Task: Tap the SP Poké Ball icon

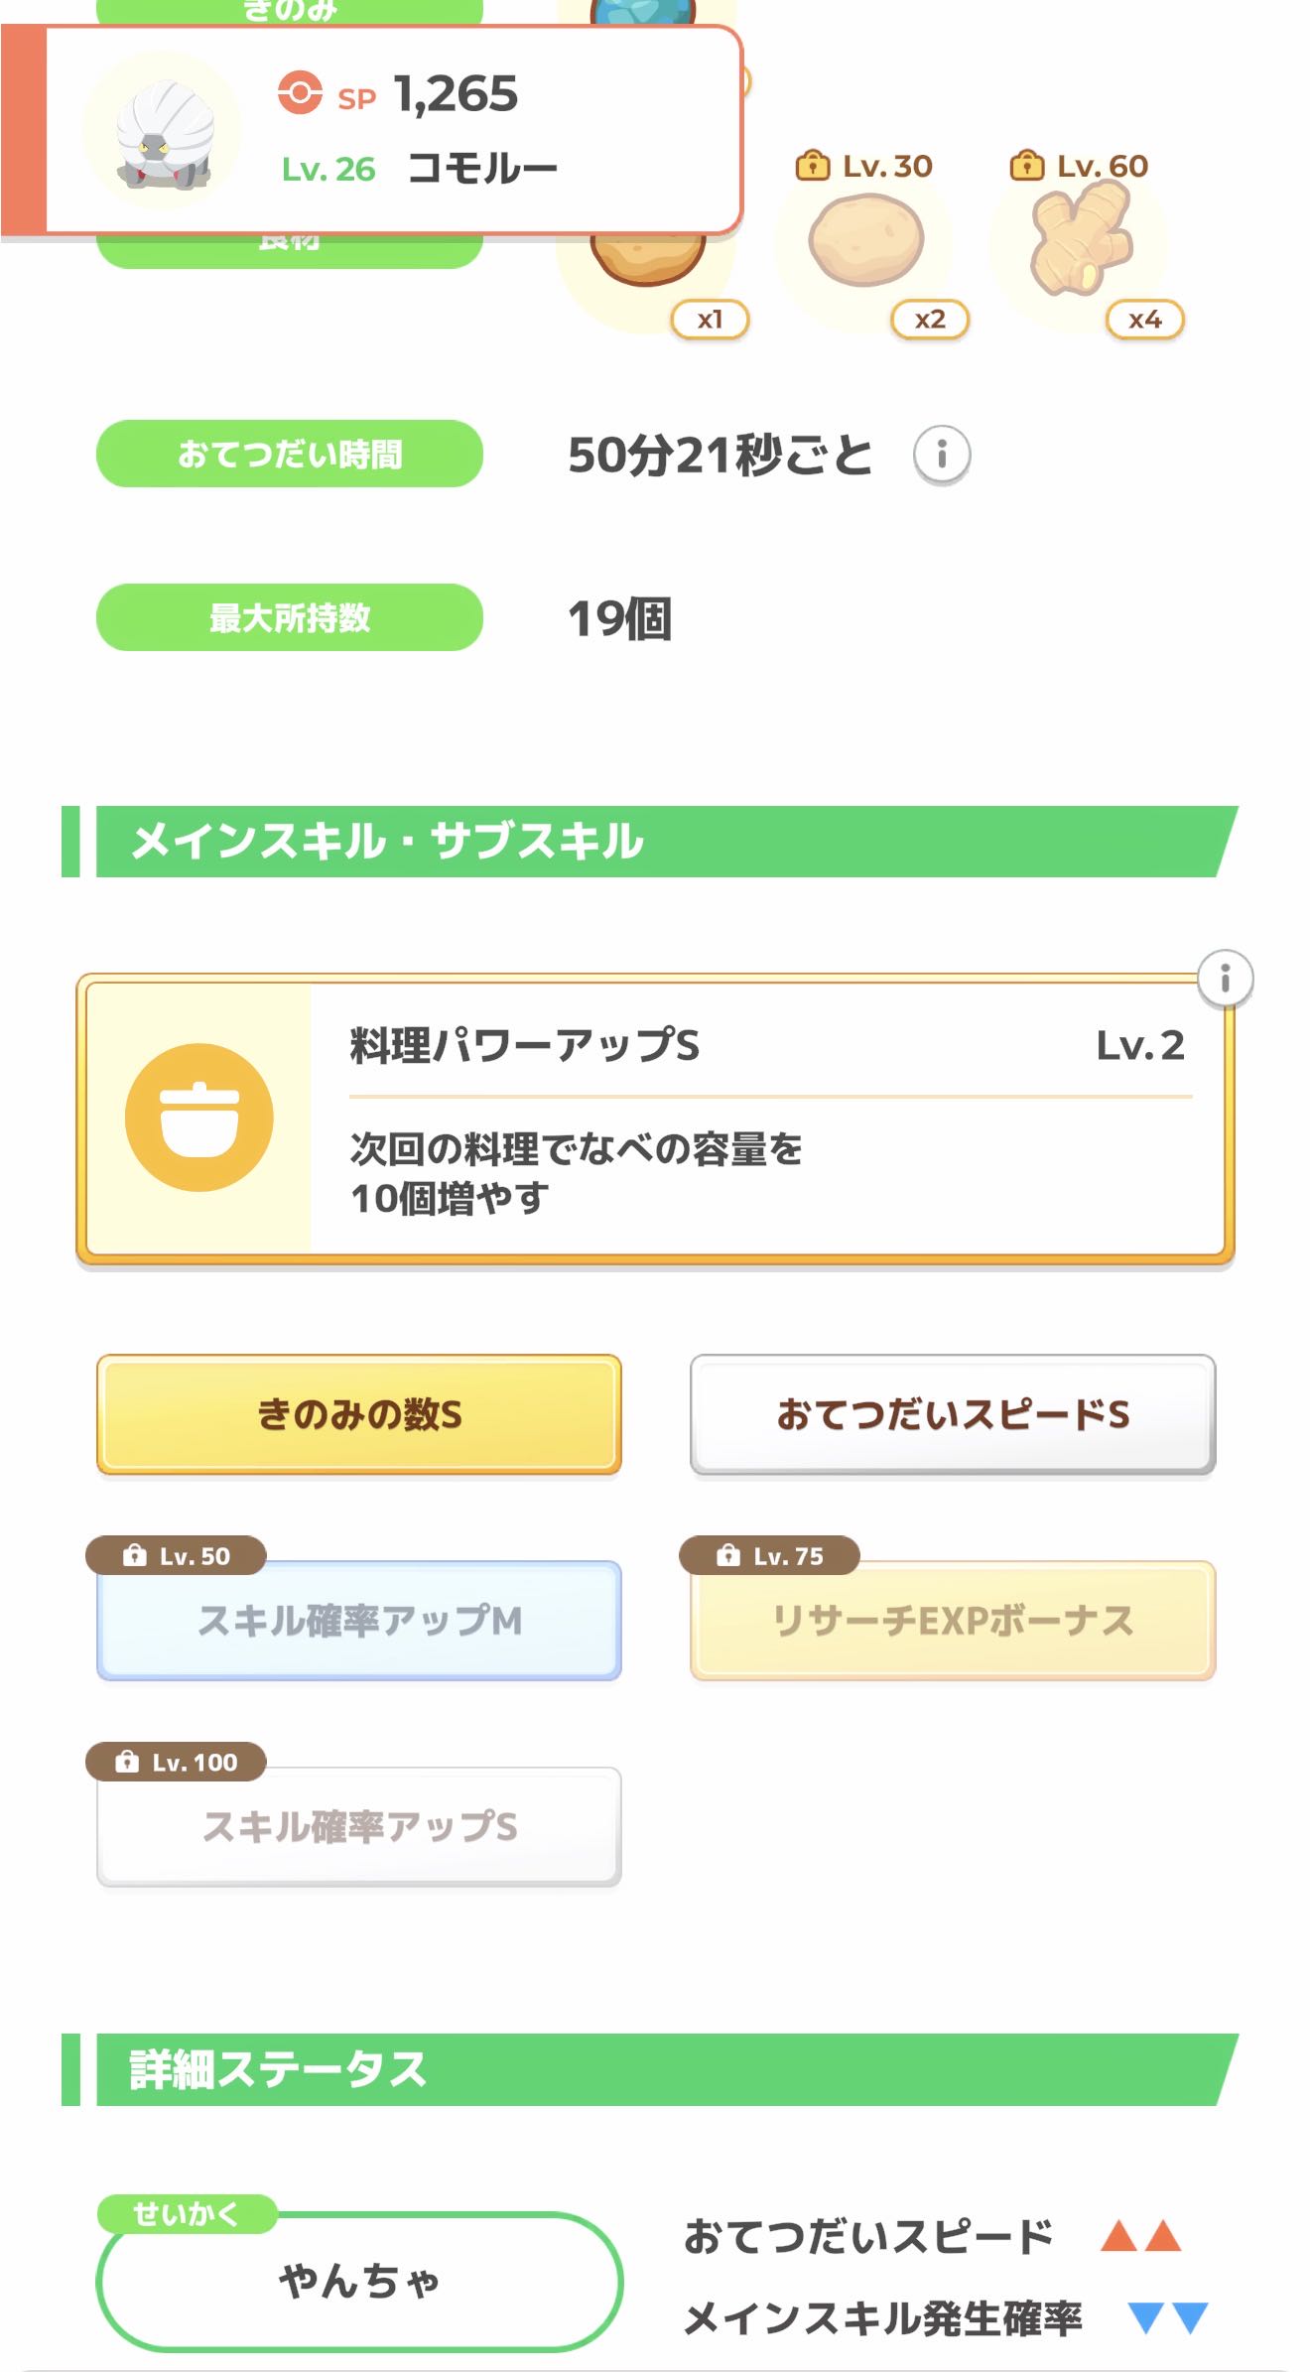Action: tap(300, 93)
